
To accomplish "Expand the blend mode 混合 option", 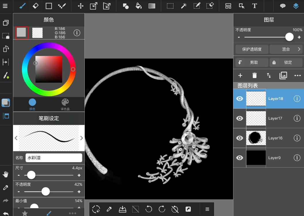I will point(286,49).
